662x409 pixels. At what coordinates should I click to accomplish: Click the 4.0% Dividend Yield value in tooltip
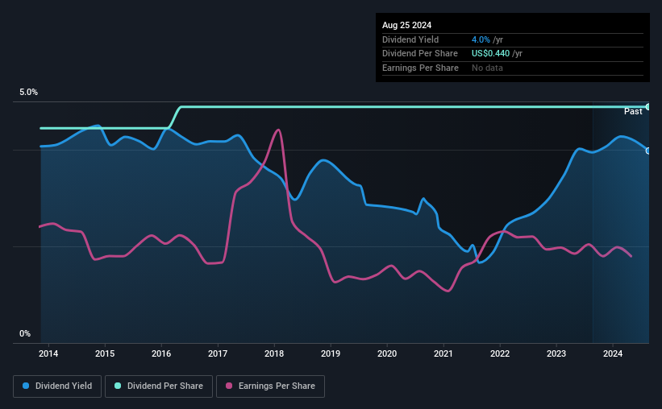tap(481, 39)
